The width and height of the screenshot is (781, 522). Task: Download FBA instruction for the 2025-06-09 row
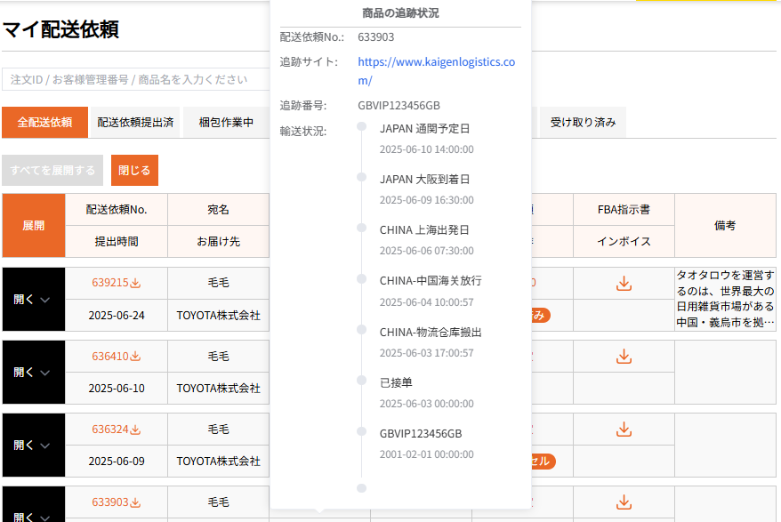[624, 429]
